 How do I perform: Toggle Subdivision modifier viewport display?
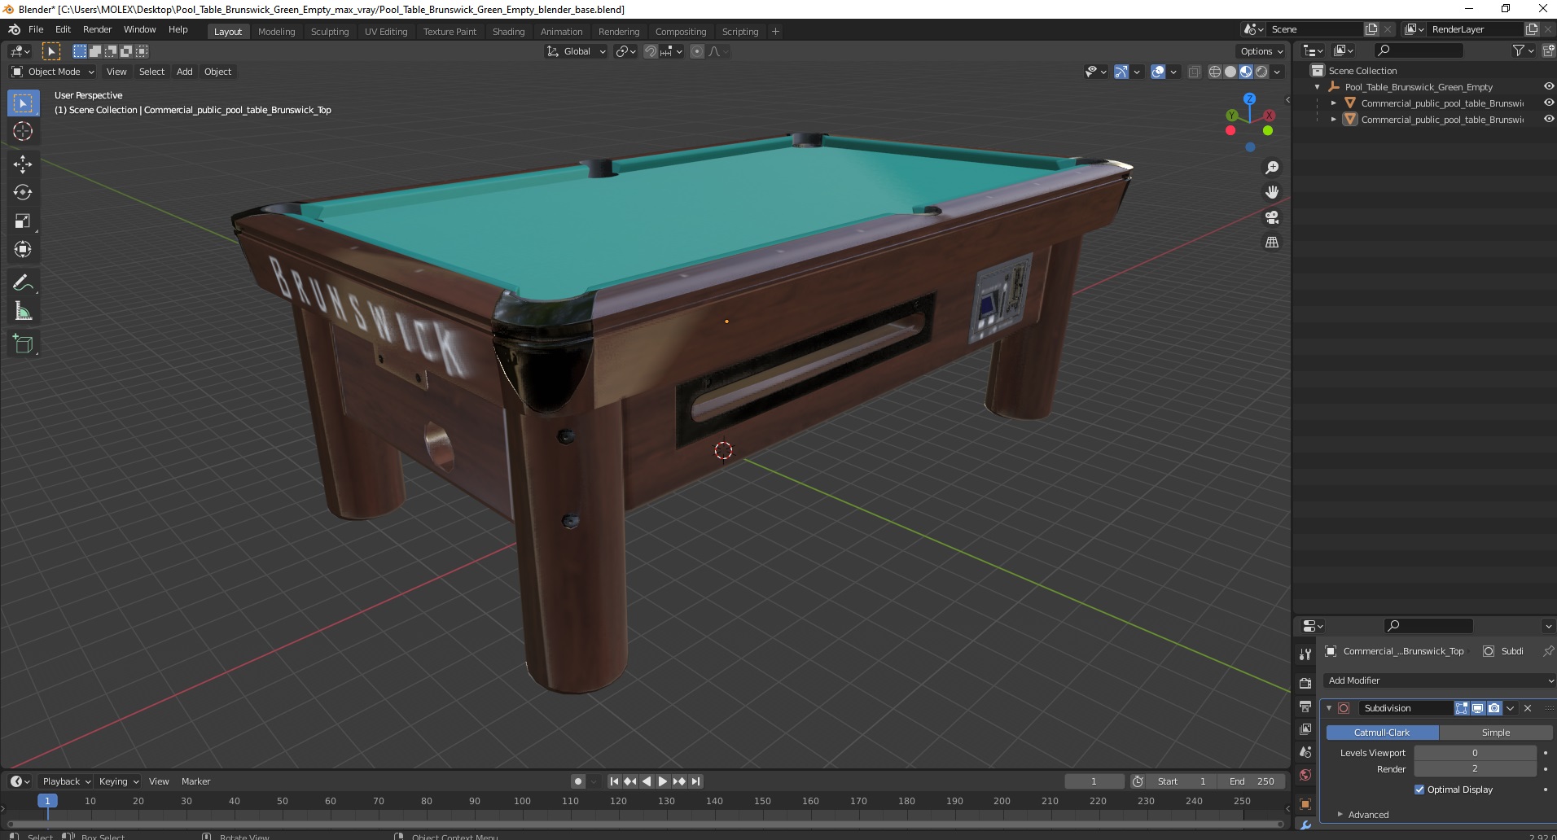coord(1477,708)
